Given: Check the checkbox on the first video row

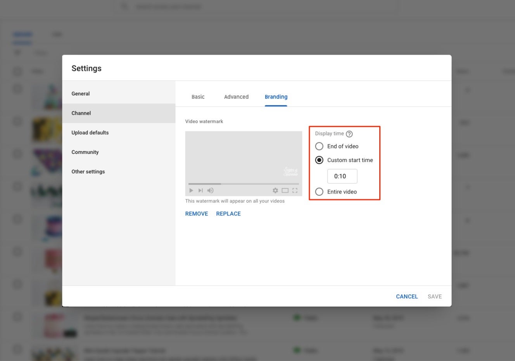Looking at the screenshot, I should pyautogui.click(x=17, y=89).
